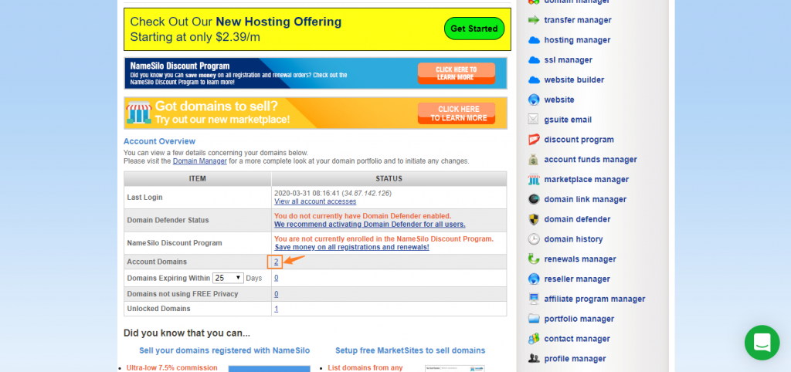791x372 pixels.
Task: Open the View all account accesses link
Action: click(x=314, y=201)
